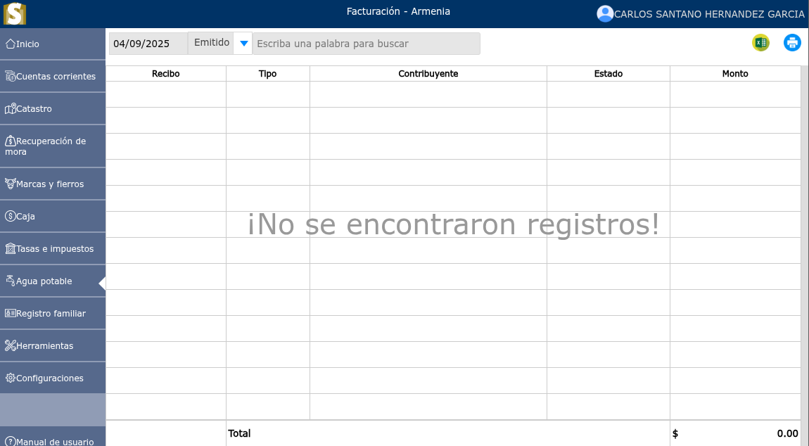The width and height of the screenshot is (809, 446).
Task: Click the Monto column header
Action: (x=734, y=73)
